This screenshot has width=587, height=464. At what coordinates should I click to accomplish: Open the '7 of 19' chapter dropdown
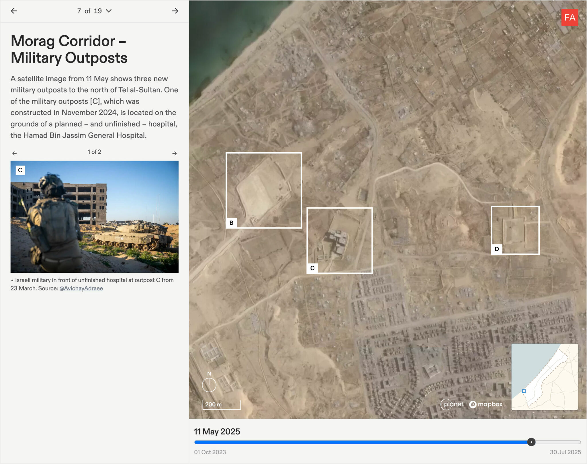[x=94, y=11]
